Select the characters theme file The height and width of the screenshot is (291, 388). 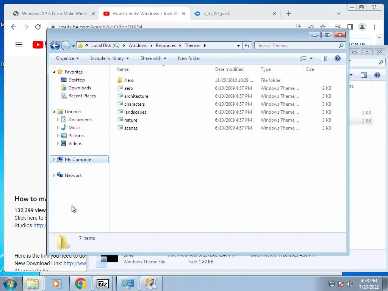click(x=135, y=104)
